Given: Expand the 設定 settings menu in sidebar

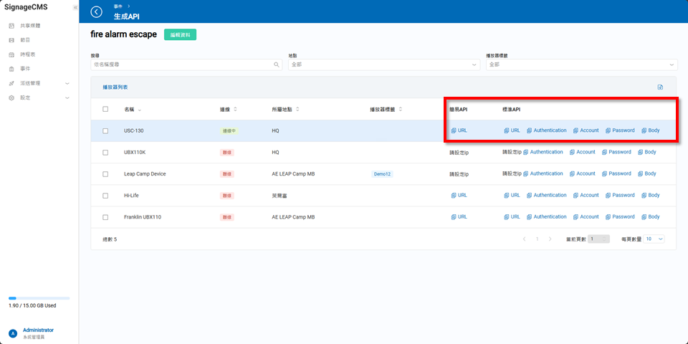Looking at the screenshot, I should click(39, 97).
